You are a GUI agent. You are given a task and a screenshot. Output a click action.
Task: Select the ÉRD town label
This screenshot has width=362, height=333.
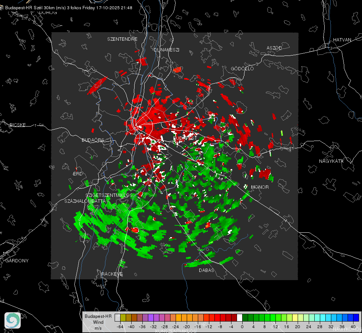pyautogui.click(x=78, y=174)
